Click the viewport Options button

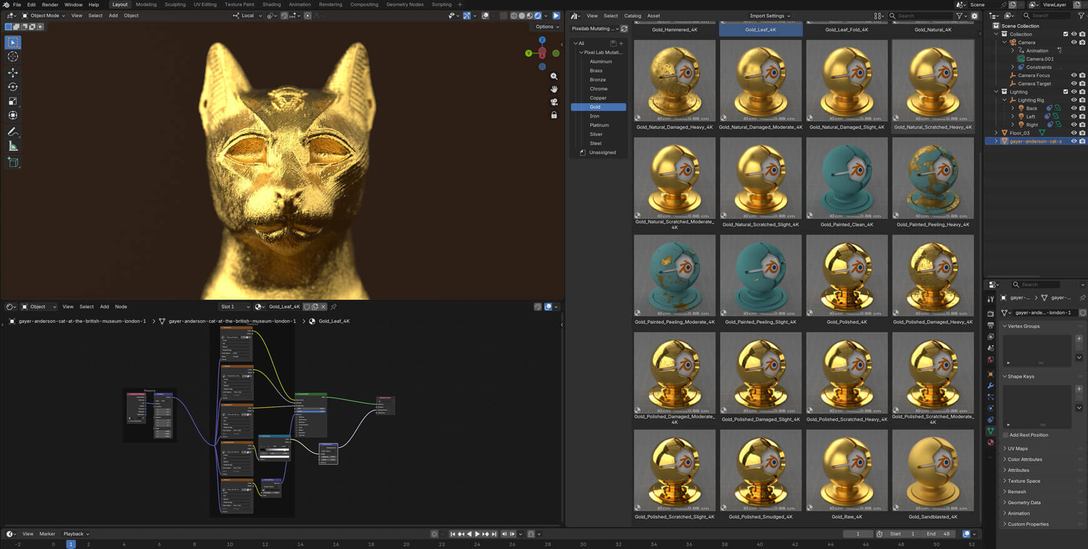point(547,27)
